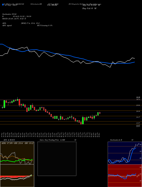Screen dimensions: 142x187
Task: Click the large green candle at chart low
Action: (x=83, y=120)
